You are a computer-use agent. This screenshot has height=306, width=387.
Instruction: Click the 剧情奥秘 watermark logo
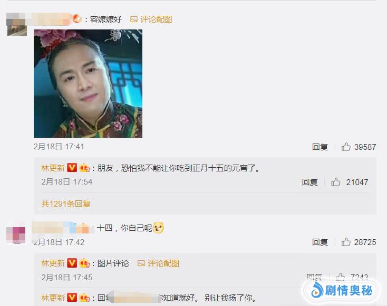tap(342, 291)
